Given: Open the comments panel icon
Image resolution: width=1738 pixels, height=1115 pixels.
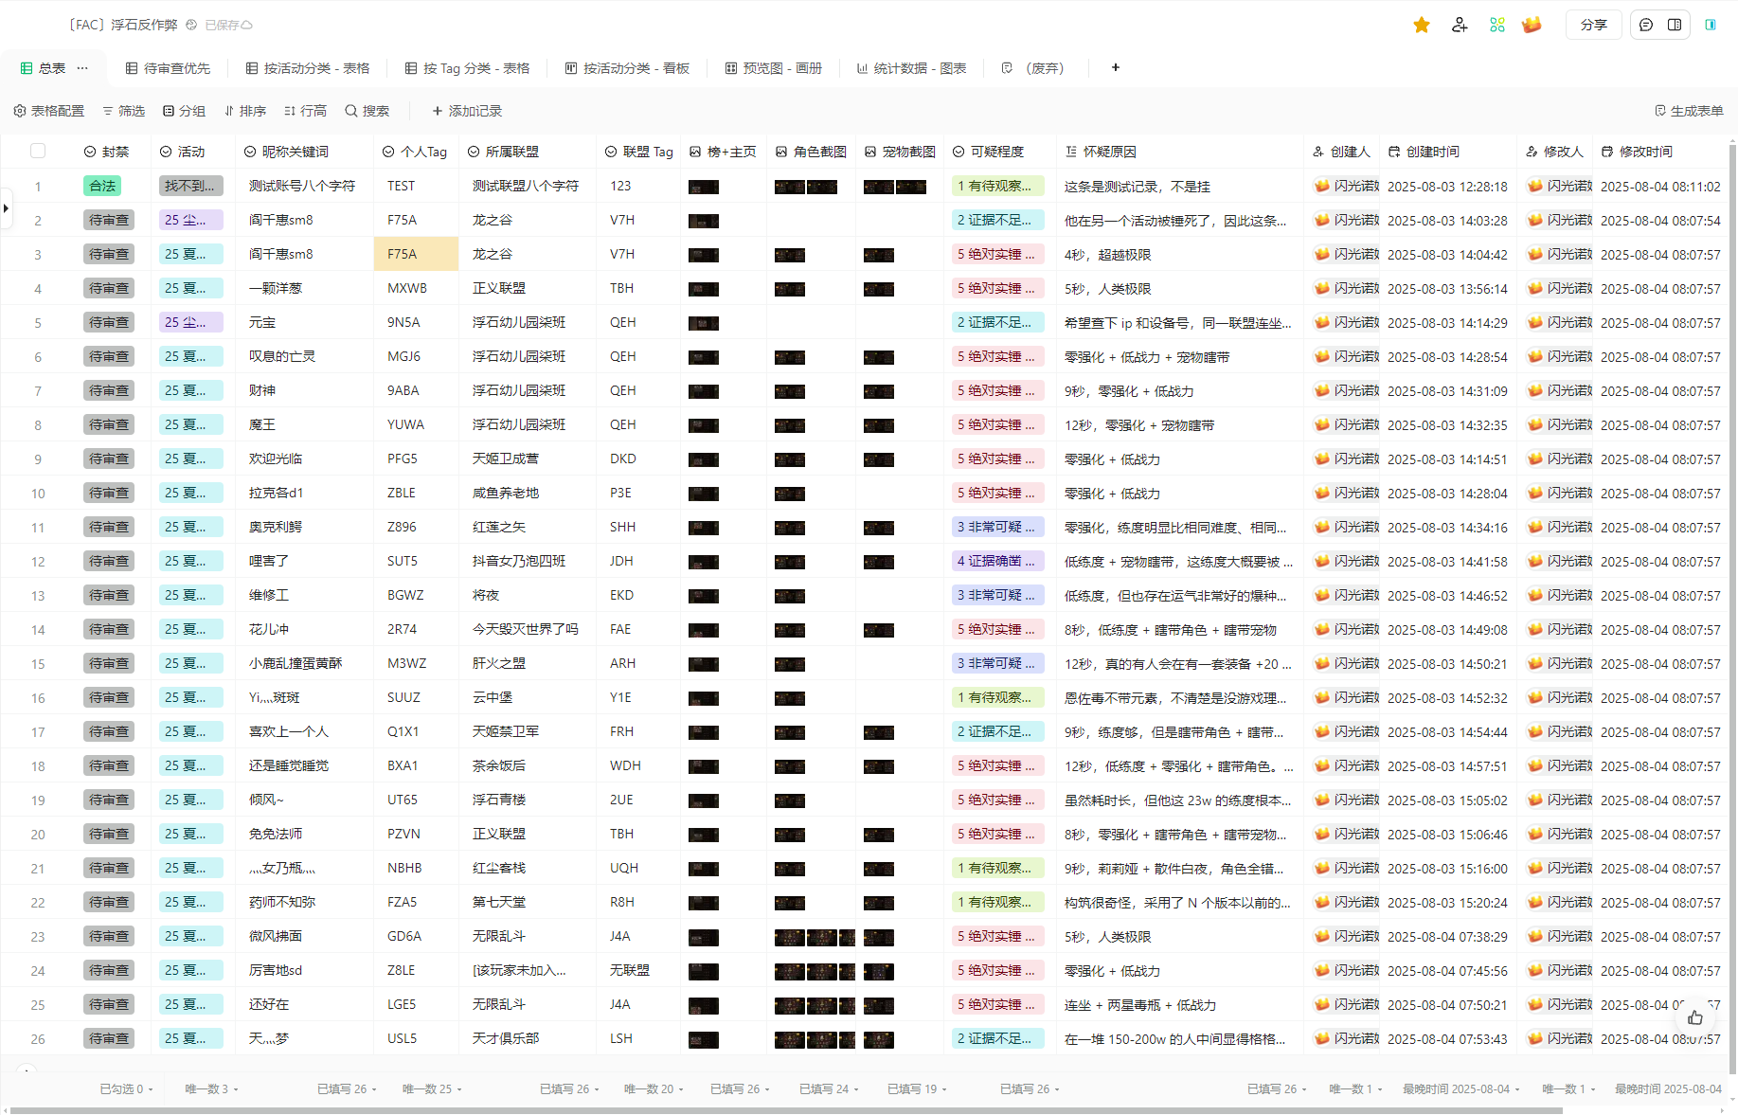Looking at the screenshot, I should [1646, 26].
